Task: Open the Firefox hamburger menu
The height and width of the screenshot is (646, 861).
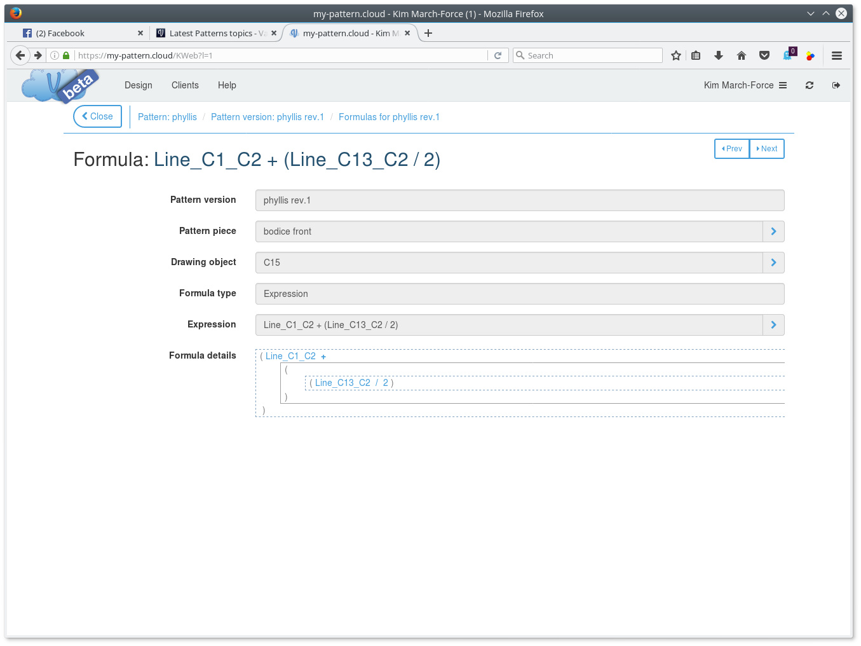Action: pos(836,56)
